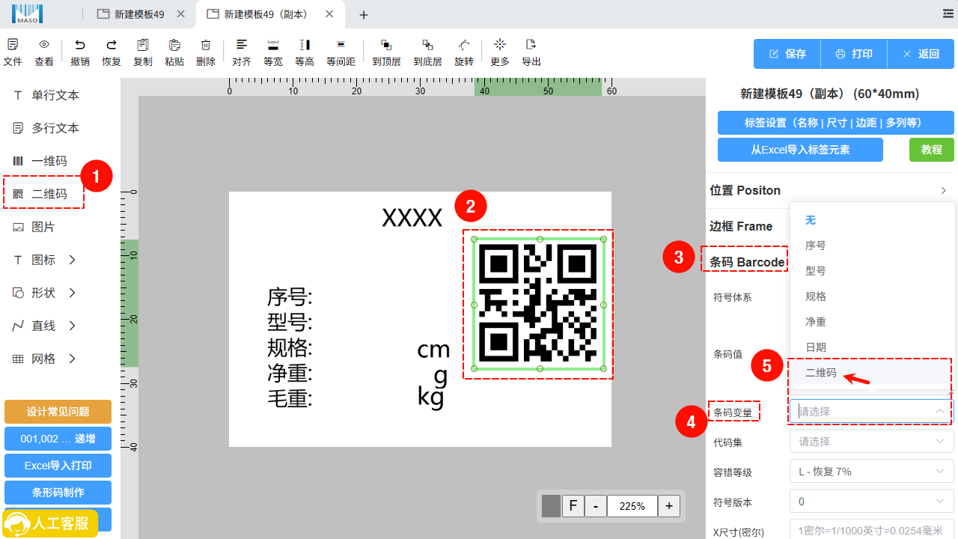The image size is (958, 539).
Task: Click the gray canvas color swatch
Action: tap(551, 506)
